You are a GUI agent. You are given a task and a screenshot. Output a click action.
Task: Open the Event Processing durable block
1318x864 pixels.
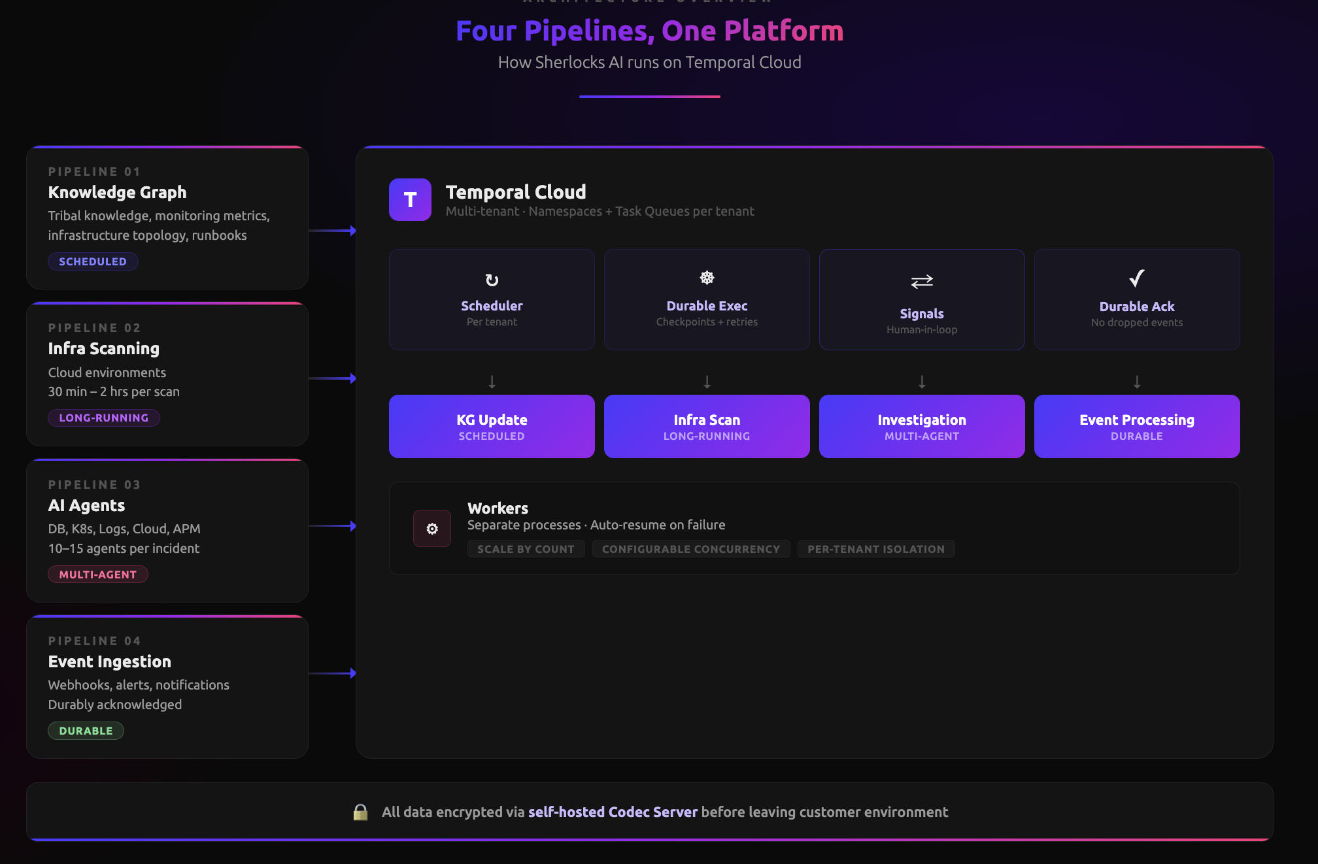click(x=1137, y=426)
